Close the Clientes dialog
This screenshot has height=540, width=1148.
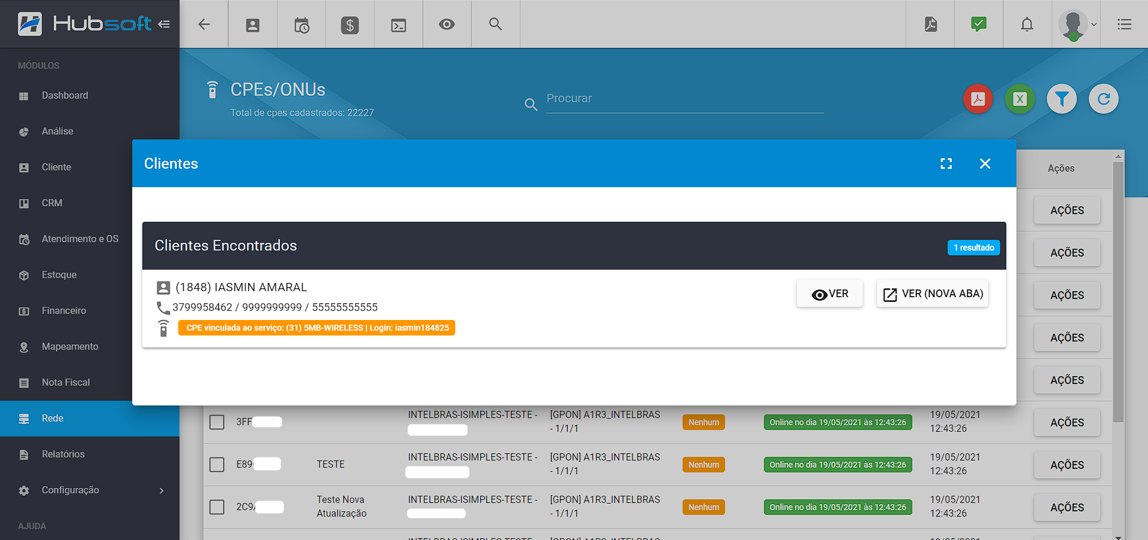[x=985, y=163]
